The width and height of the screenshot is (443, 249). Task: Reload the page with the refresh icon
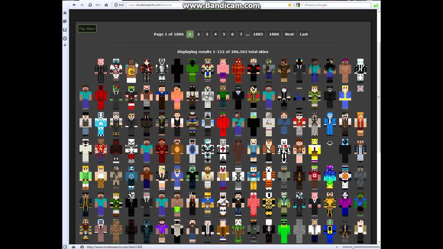(x=90, y=5)
